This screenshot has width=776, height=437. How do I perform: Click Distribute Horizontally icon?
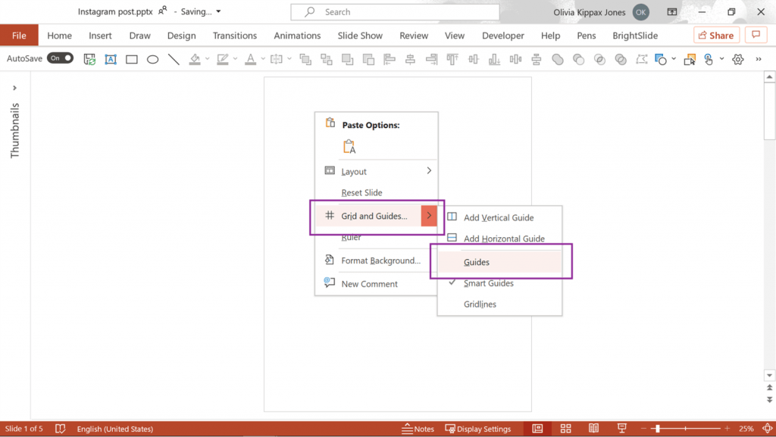pos(515,59)
